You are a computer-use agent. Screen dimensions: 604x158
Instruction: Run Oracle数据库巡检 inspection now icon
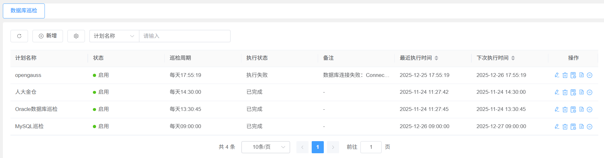pos(573,109)
